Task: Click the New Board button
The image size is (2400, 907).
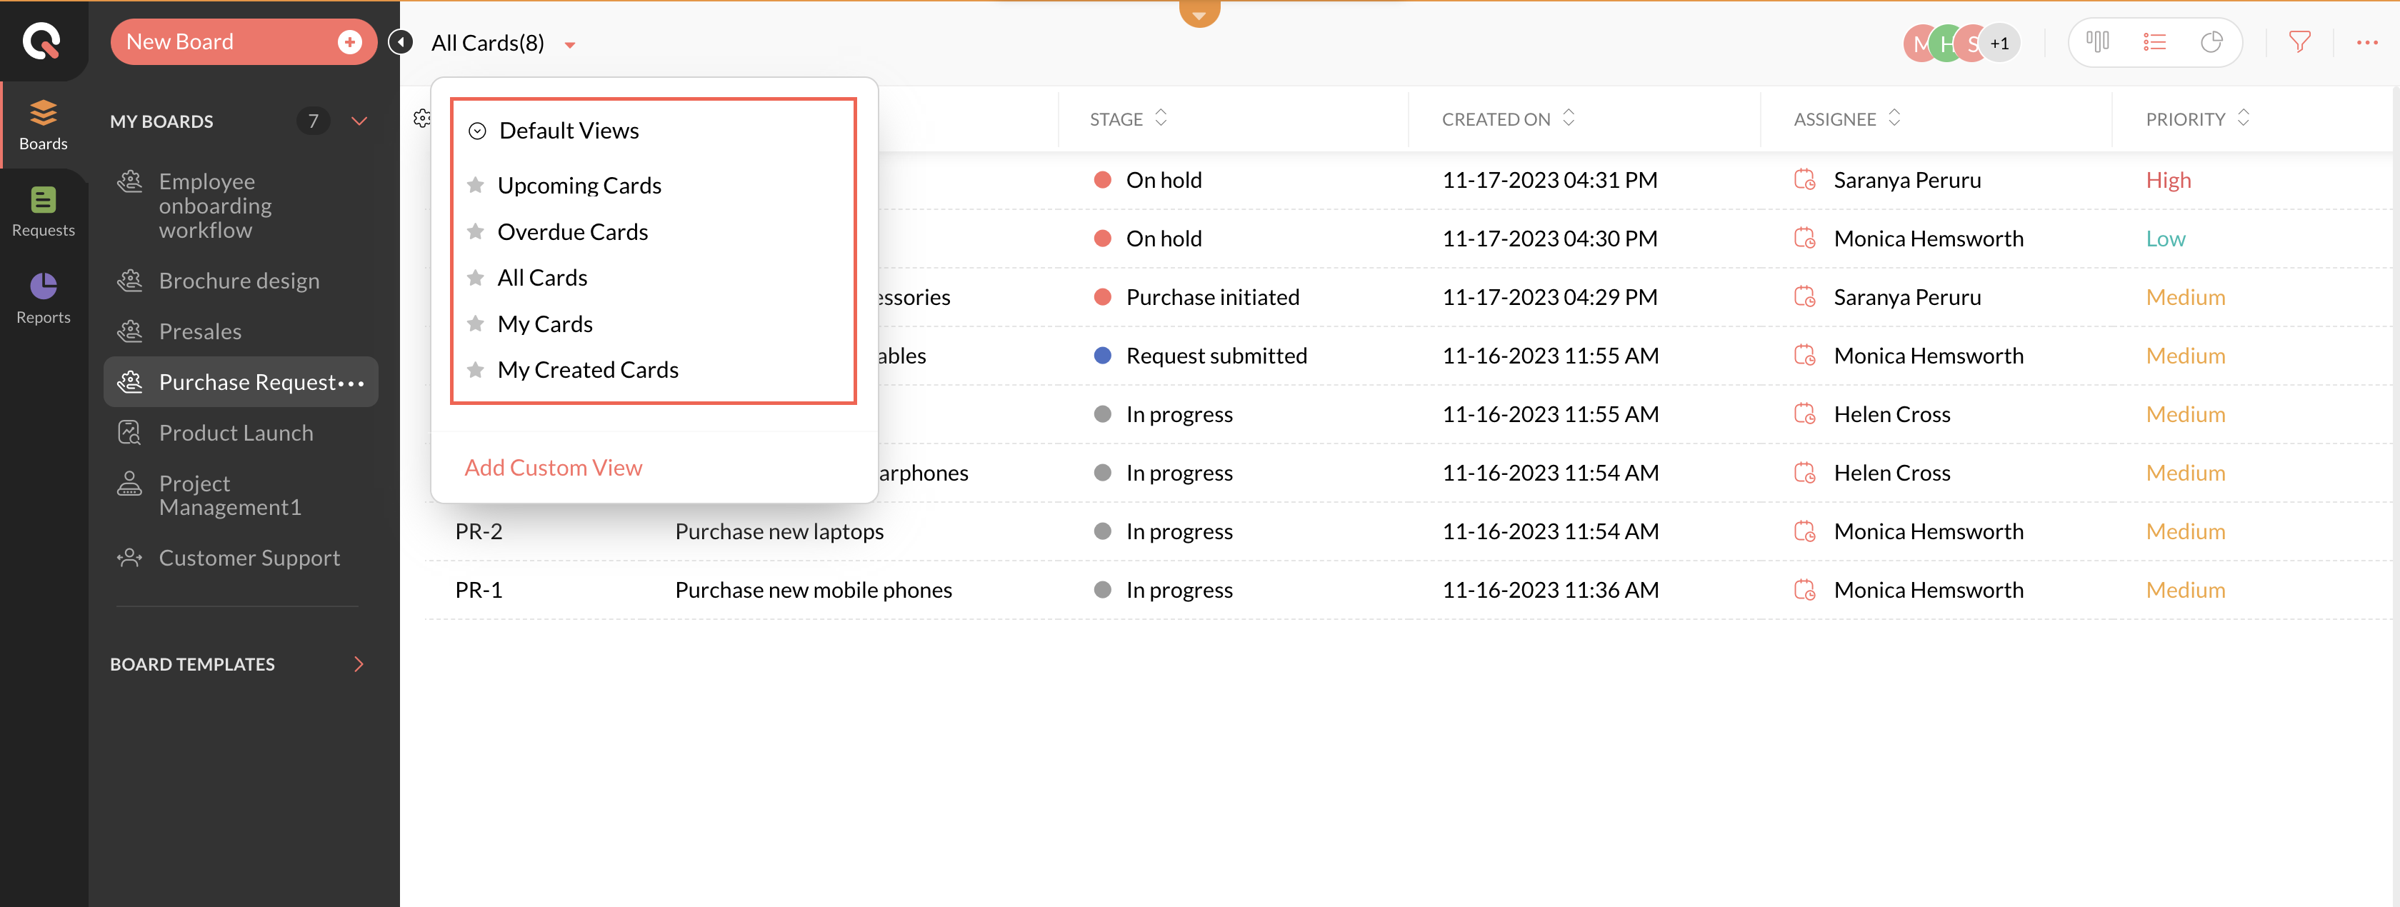Action: point(242,42)
